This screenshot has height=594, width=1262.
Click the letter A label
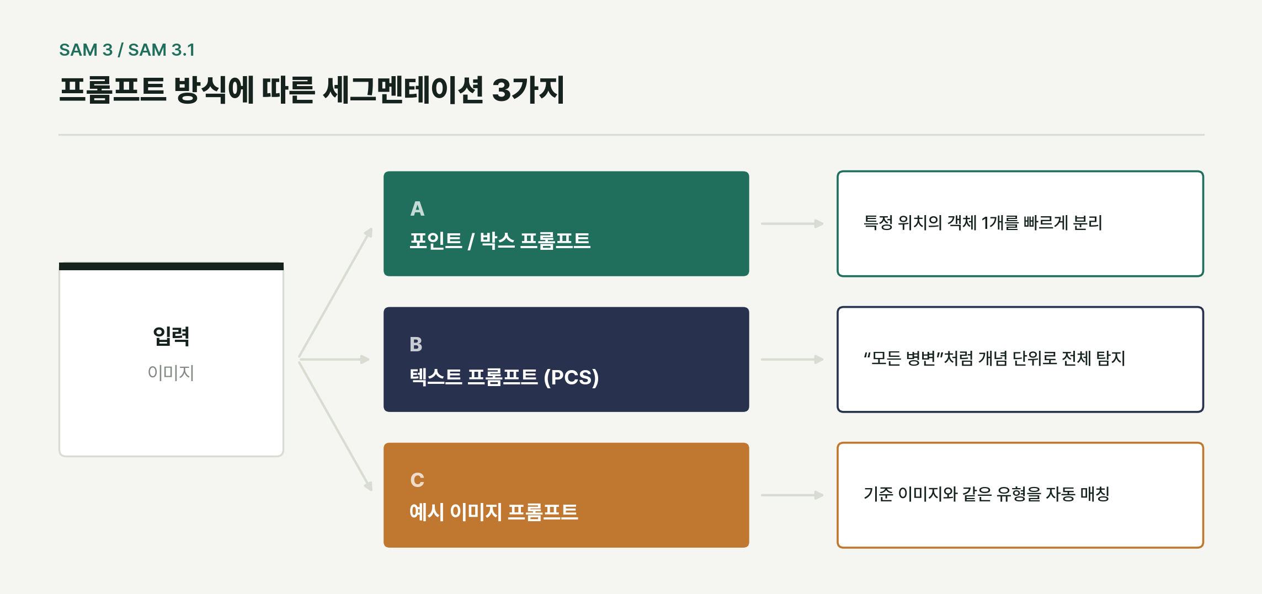point(417,209)
